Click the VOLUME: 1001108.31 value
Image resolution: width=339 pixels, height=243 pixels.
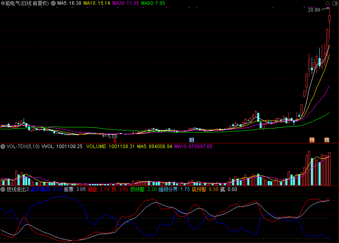point(111,147)
